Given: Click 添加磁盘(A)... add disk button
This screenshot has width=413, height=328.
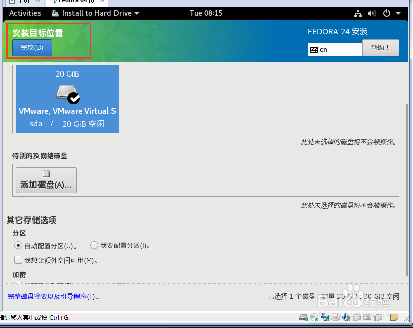Looking at the screenshot, I should pyautogui.click(x=46, y=180).
